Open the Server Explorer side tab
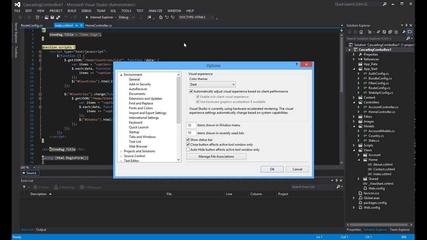 pos(16,33)
